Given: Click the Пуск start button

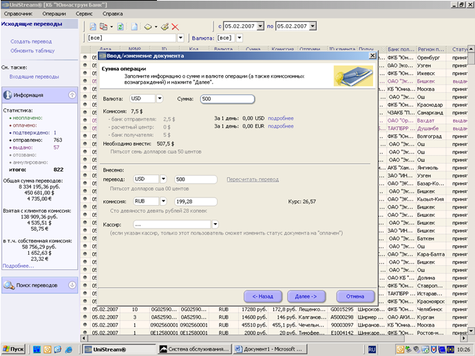Looking at the screenshot, I should click(x=12, y=349).
